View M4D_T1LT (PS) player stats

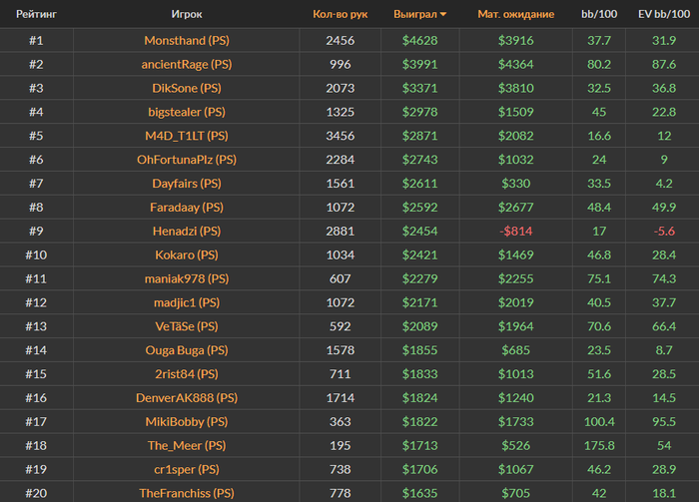tap(187, 136)
